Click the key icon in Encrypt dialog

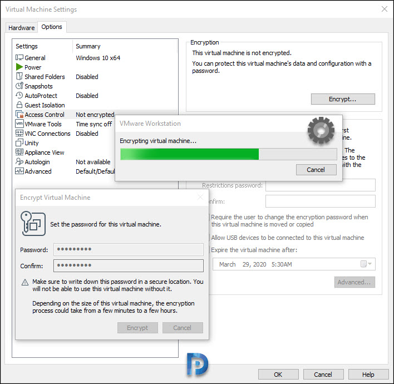pyautogui.click(x=33, y=223)
